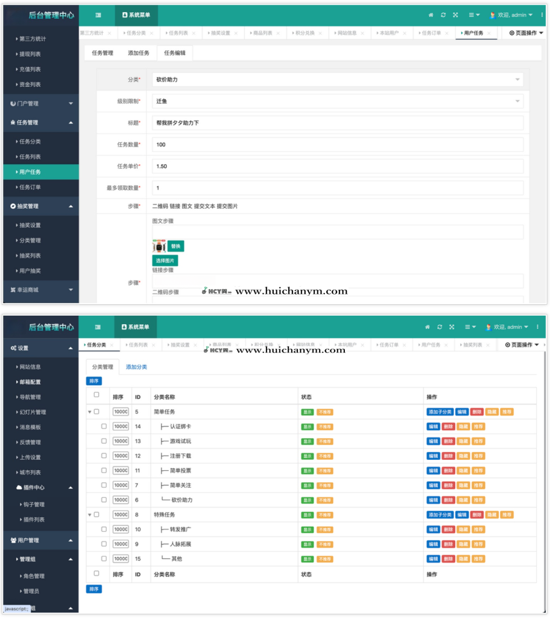550x618 pixels.
Task: Click the gears icon beside 设置 in sidebar
Action: pos(13,348)
